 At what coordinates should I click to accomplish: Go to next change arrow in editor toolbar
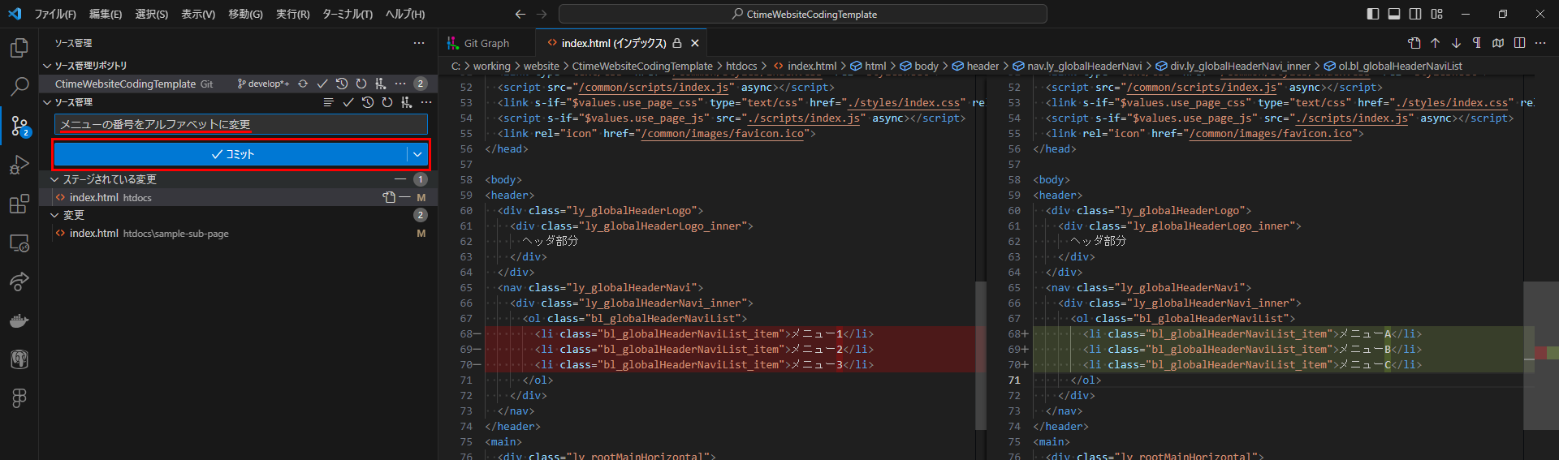click(x=1456, y=43)
